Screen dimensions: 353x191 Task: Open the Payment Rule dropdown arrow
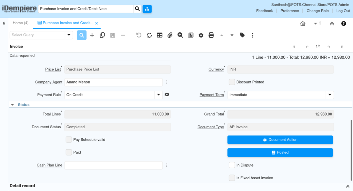coord(159,95)
